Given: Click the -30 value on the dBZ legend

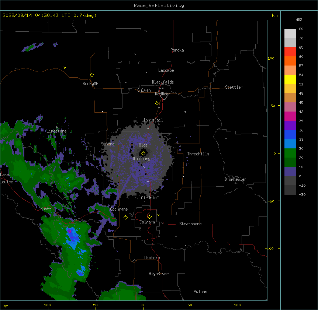Looking at the screenshot, I should [x=302, y=195].
